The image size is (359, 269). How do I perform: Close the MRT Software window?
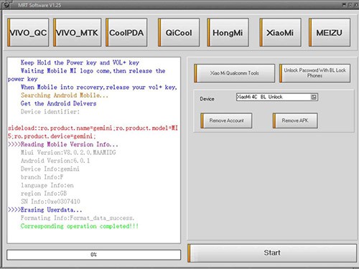pyautogui.click(x=356, y=4)
